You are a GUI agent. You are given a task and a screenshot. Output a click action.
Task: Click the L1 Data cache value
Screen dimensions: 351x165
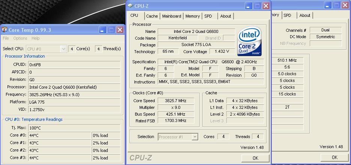click(245, 101)
